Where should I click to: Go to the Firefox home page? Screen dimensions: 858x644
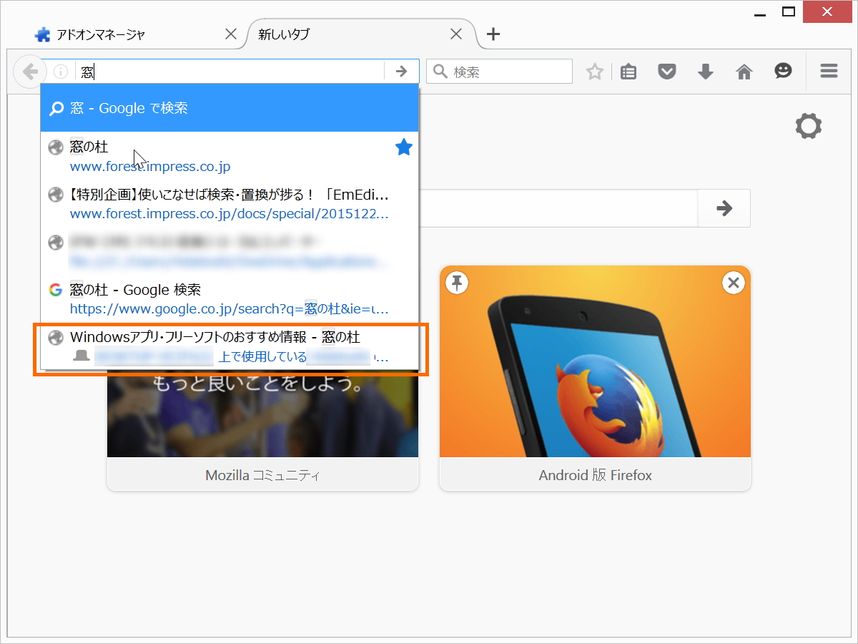744,71
